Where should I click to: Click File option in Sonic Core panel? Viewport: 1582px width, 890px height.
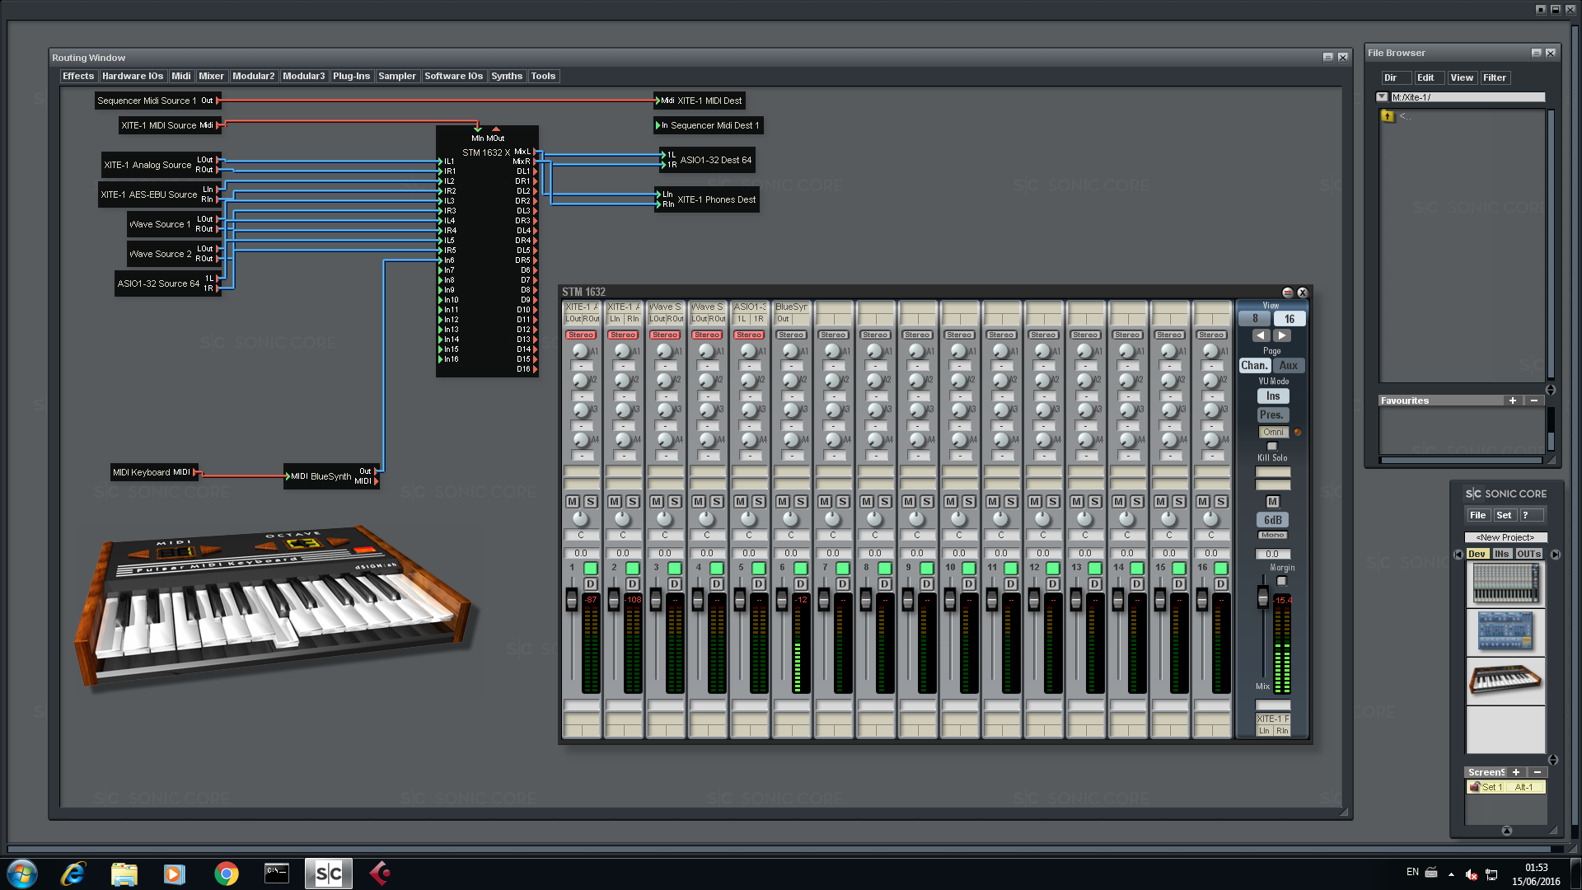click(1477, 515)
